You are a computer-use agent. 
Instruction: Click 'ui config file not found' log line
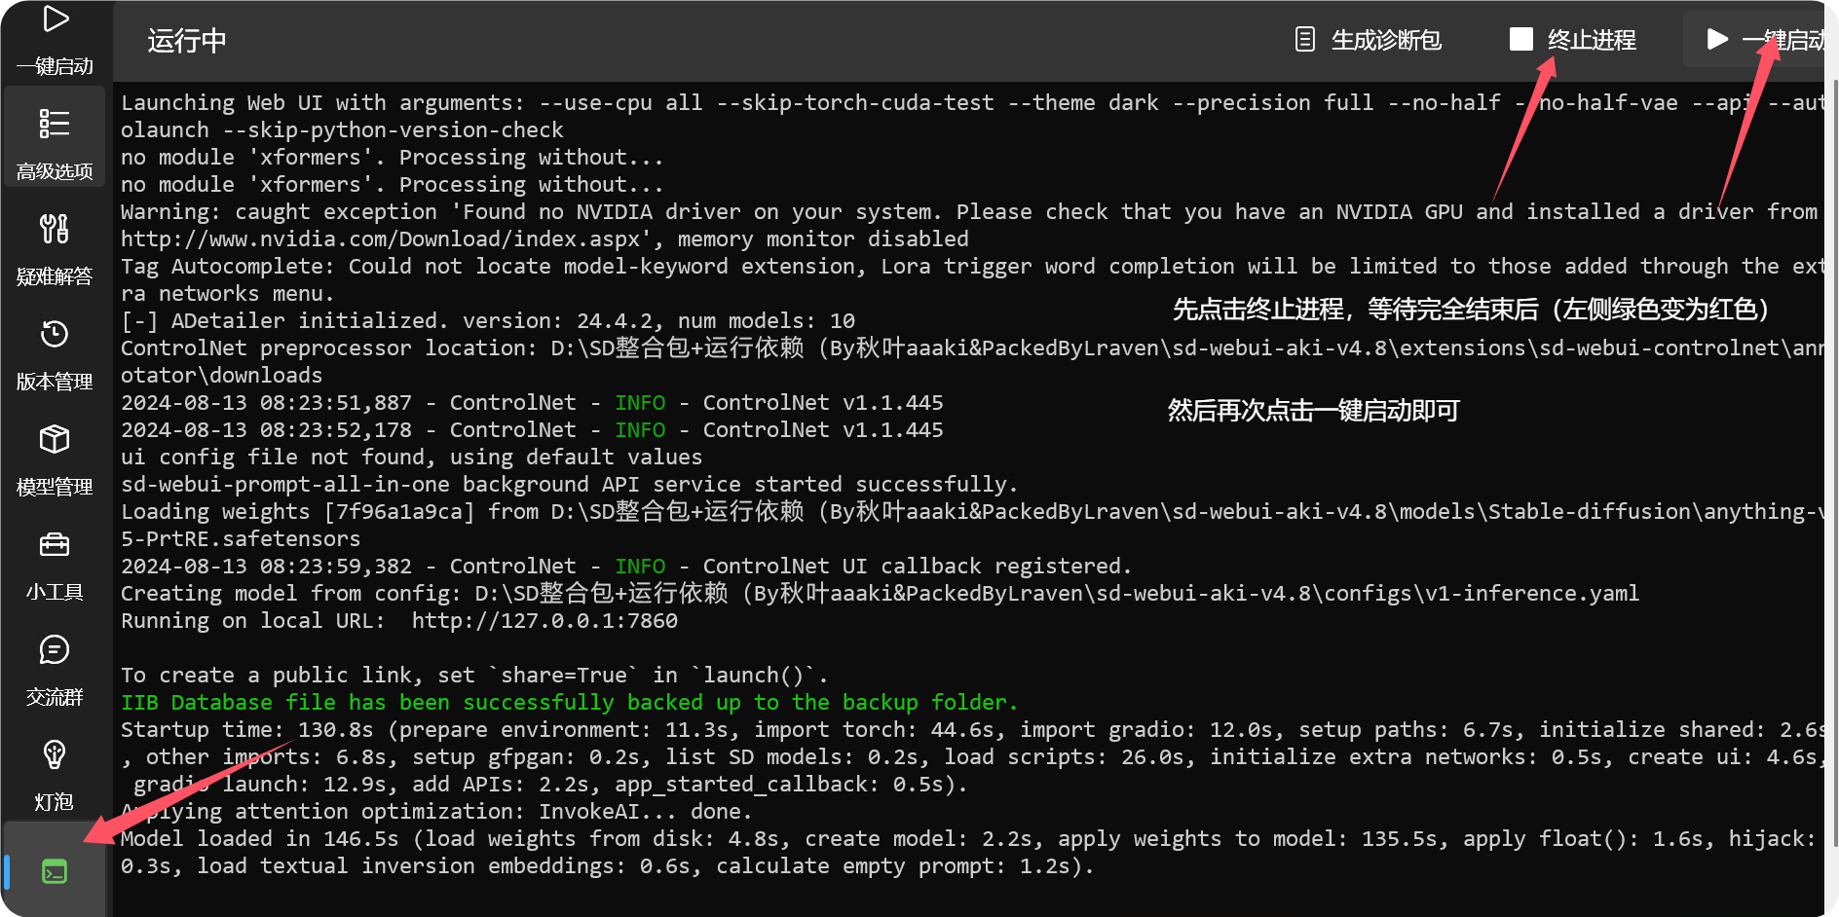[411, 457]
